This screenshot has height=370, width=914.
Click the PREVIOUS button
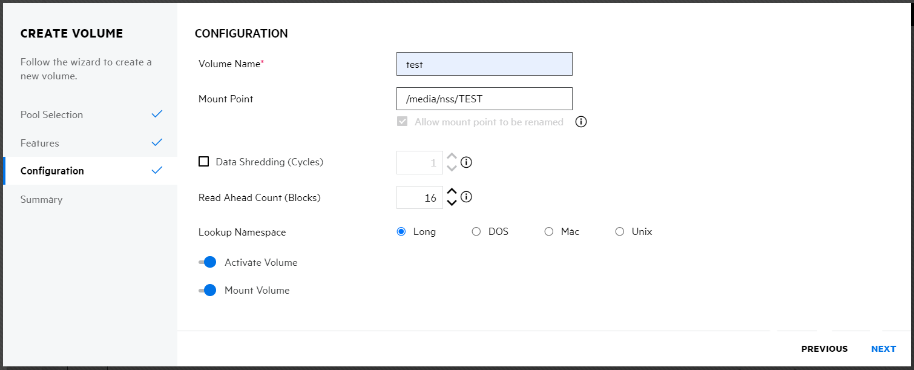[x=824, y=349]
